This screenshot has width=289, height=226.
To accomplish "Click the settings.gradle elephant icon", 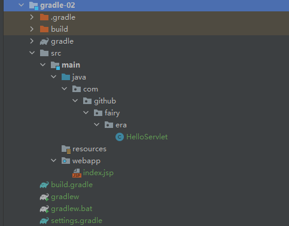I will 44,221.
